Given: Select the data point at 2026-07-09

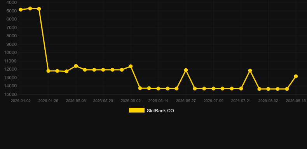Looking at the screenshot, I should 213,88.
